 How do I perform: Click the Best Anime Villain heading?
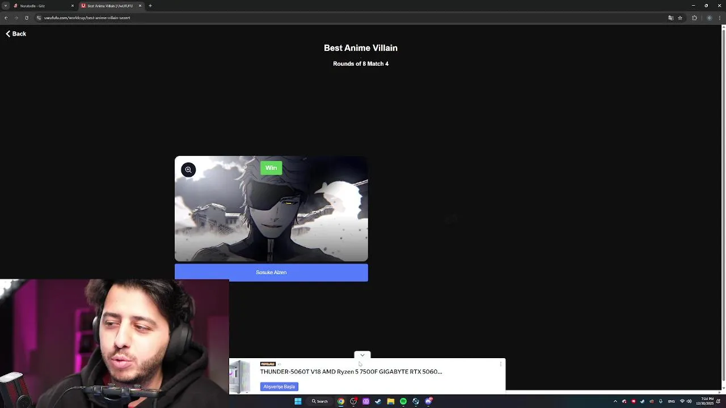point(361,48)
